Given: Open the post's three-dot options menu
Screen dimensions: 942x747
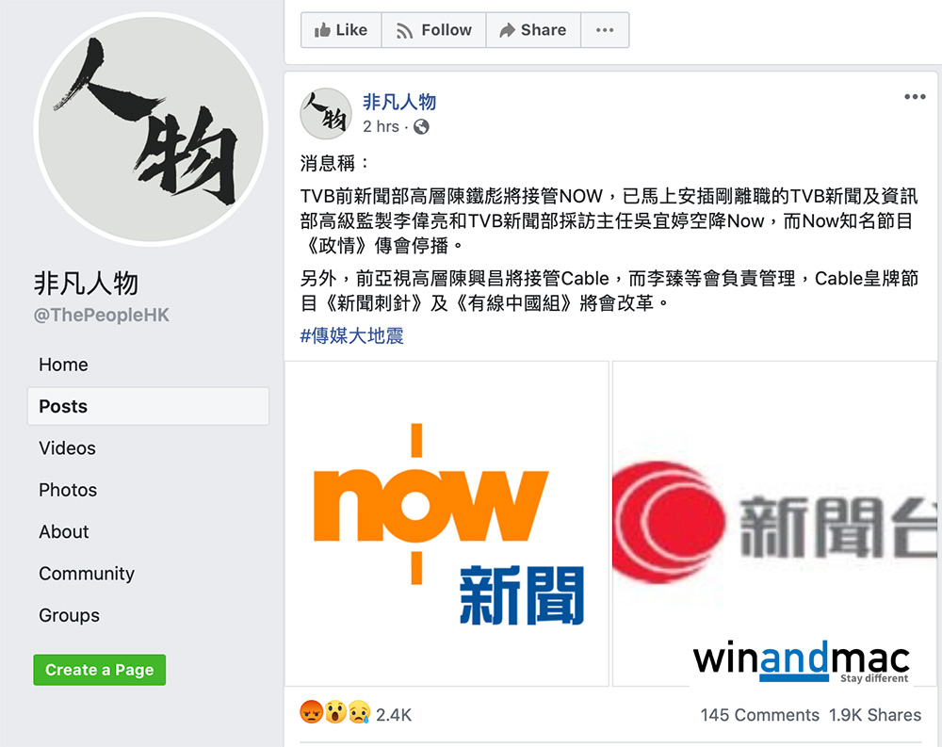Looking at the screenshot, I should pyautogui.click(x=915, y=97).
